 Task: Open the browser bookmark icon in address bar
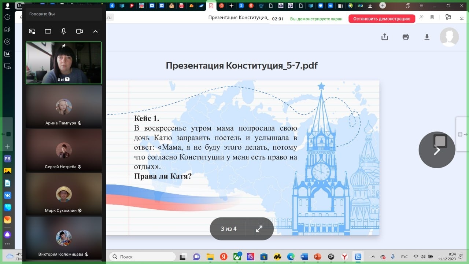coord(432,17)
